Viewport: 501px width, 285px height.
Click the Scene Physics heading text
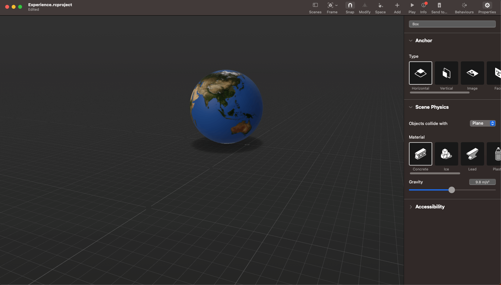[432, 107]
